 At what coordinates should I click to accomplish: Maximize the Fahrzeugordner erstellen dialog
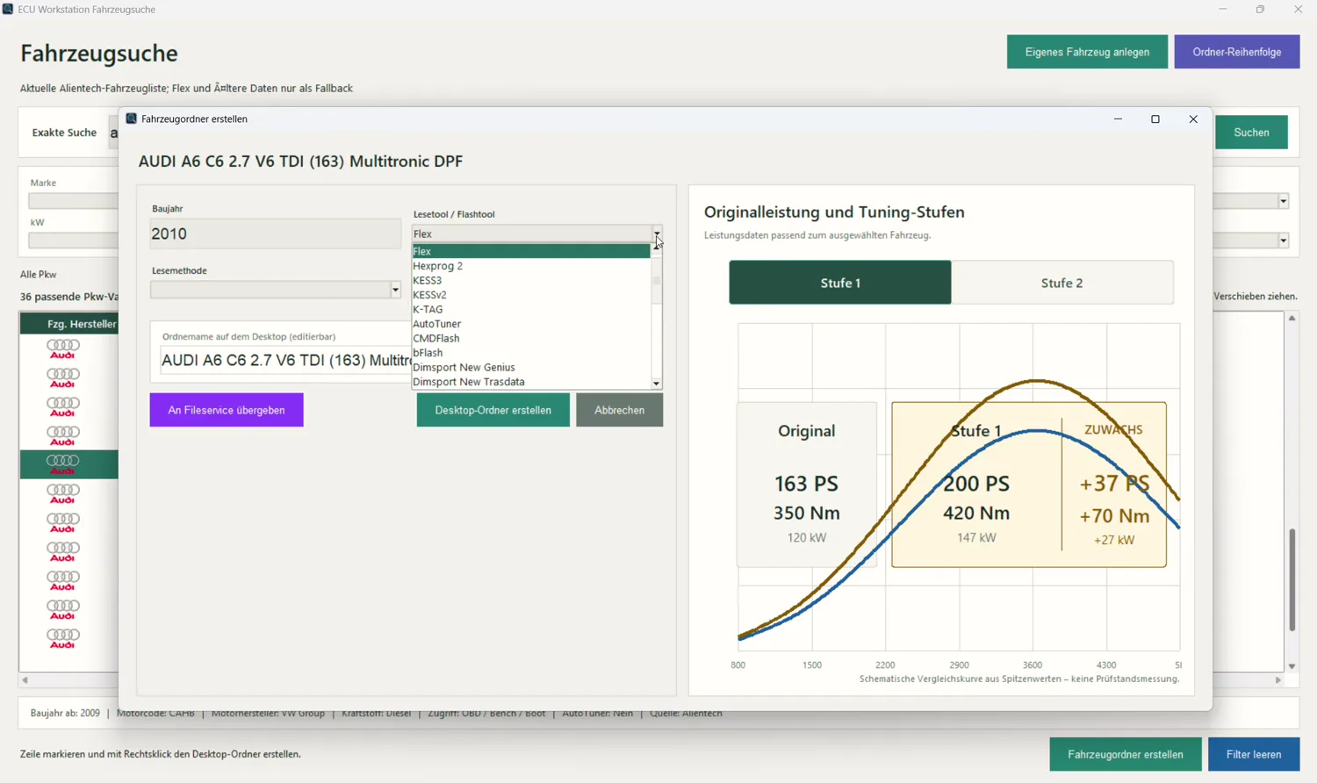[1155, 119]
